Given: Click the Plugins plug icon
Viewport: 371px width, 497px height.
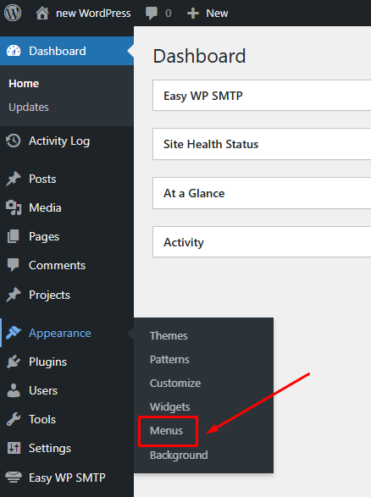Looking at the screenshot, I should pos(14,362).
